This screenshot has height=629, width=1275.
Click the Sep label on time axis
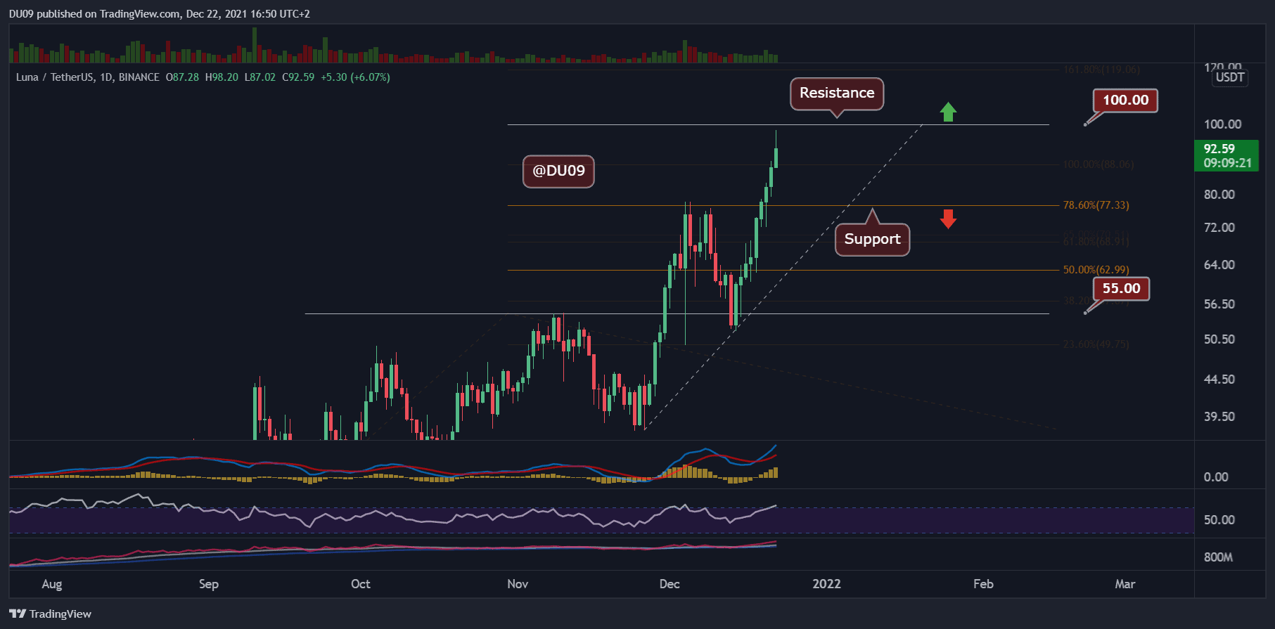tap(209, 584)
